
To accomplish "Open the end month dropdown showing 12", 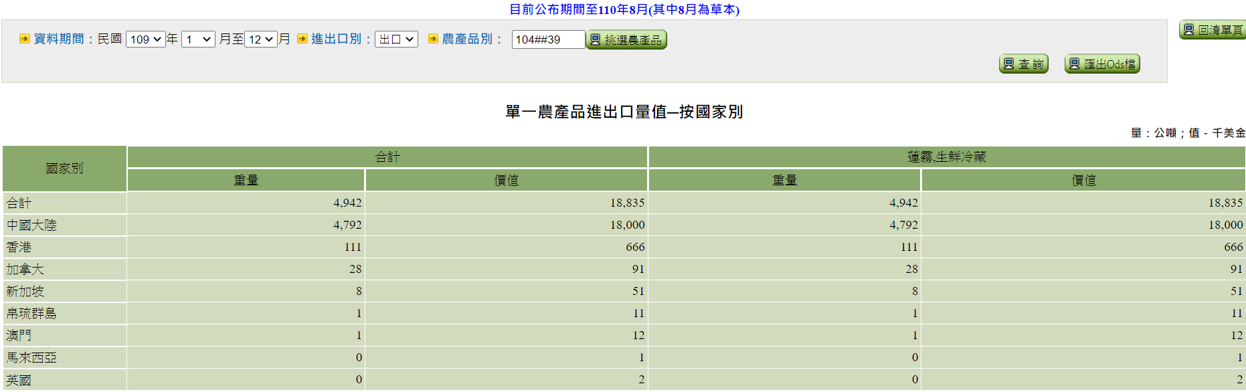I will click(261, 39).
